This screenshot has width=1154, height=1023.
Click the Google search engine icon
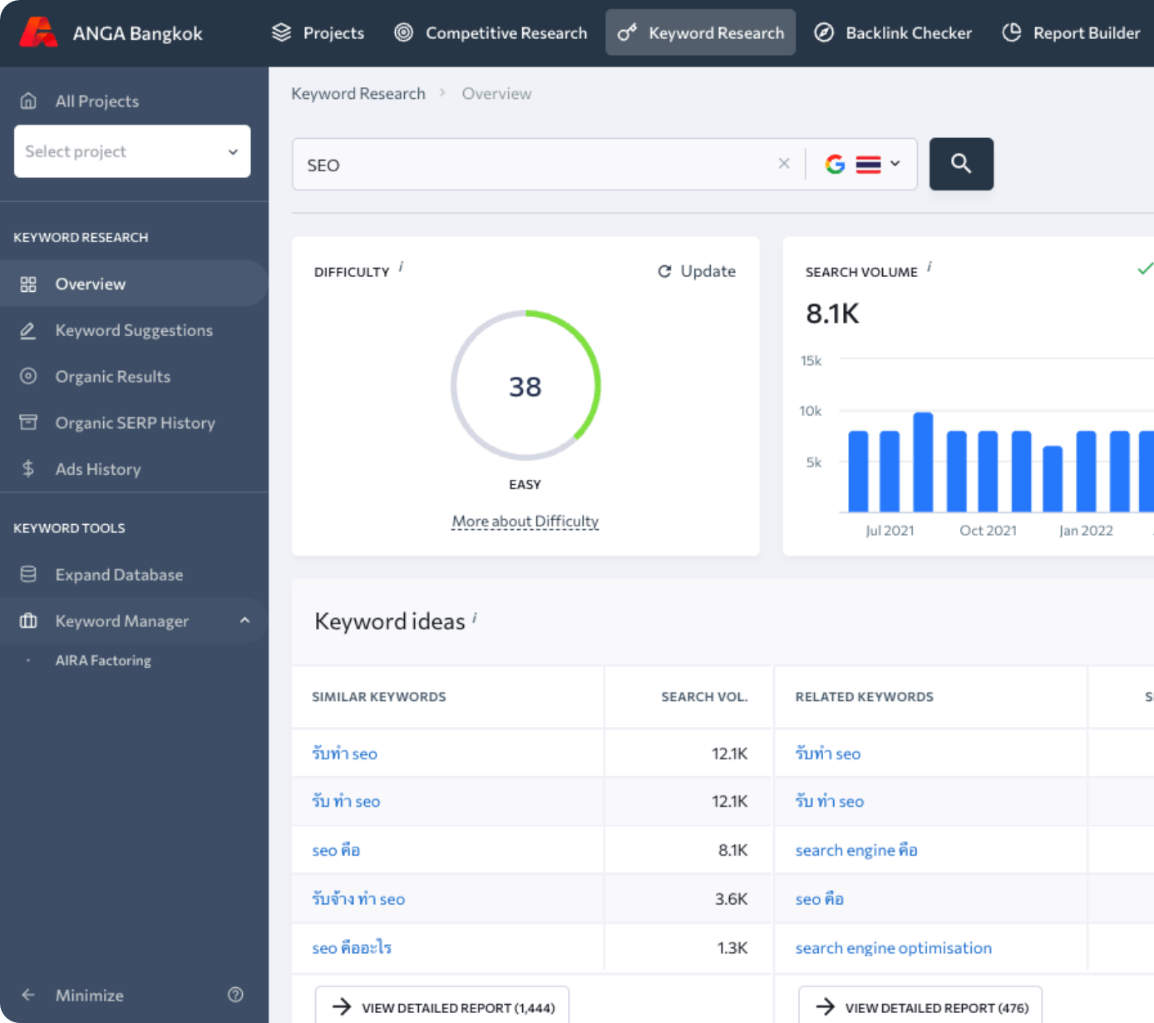[x=835, y=164]
